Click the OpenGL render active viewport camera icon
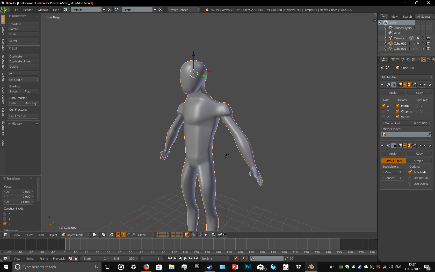 coord(220,235)
